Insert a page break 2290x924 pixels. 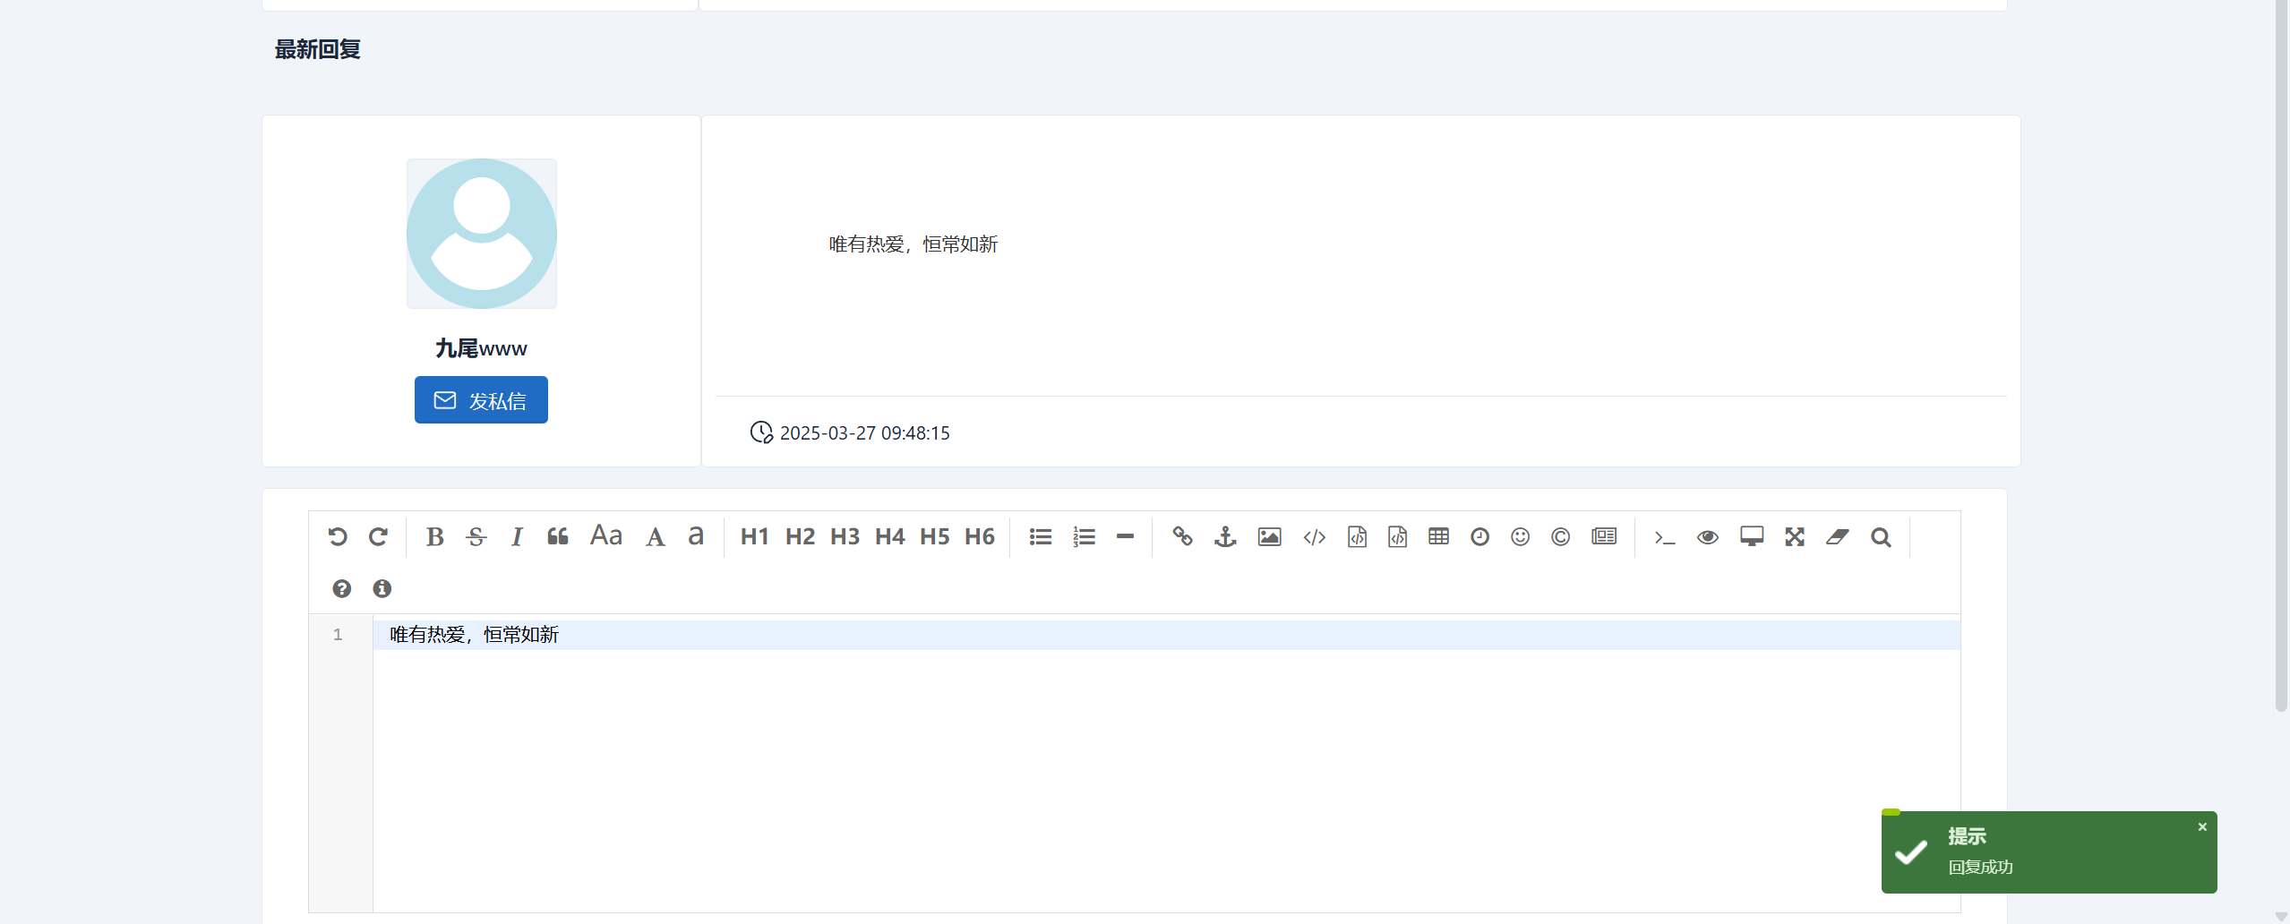pyautogui.click(x=1604, y=536)
